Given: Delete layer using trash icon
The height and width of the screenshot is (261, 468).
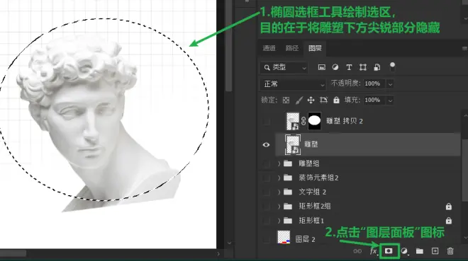Looking at the screenshot, I should (450, 251).
